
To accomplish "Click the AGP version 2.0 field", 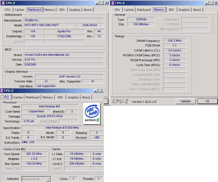I will (x=69, y=76).
